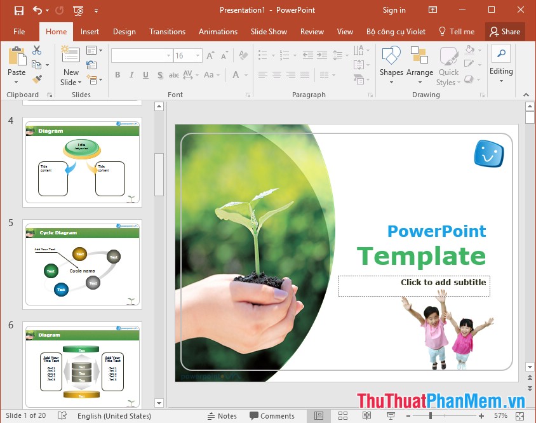Screen dimensions: 536x423
Task: Open the New Slide layout dropdown
Action: point(79,83)
